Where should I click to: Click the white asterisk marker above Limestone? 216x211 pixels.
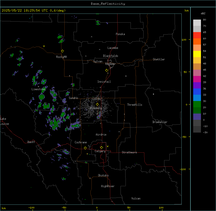tap(38, 87)
